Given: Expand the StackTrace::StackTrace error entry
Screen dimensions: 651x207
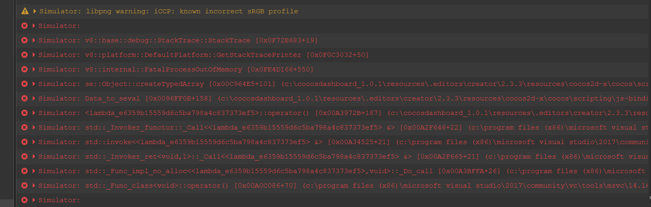Looking at the screenshot, I should point(34,40).
